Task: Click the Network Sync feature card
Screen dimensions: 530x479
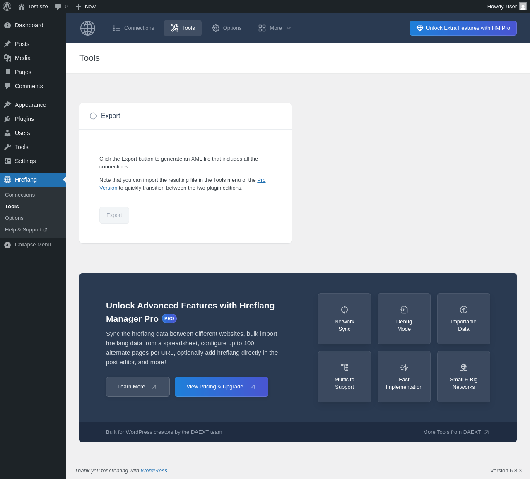Action: [344, 319]
